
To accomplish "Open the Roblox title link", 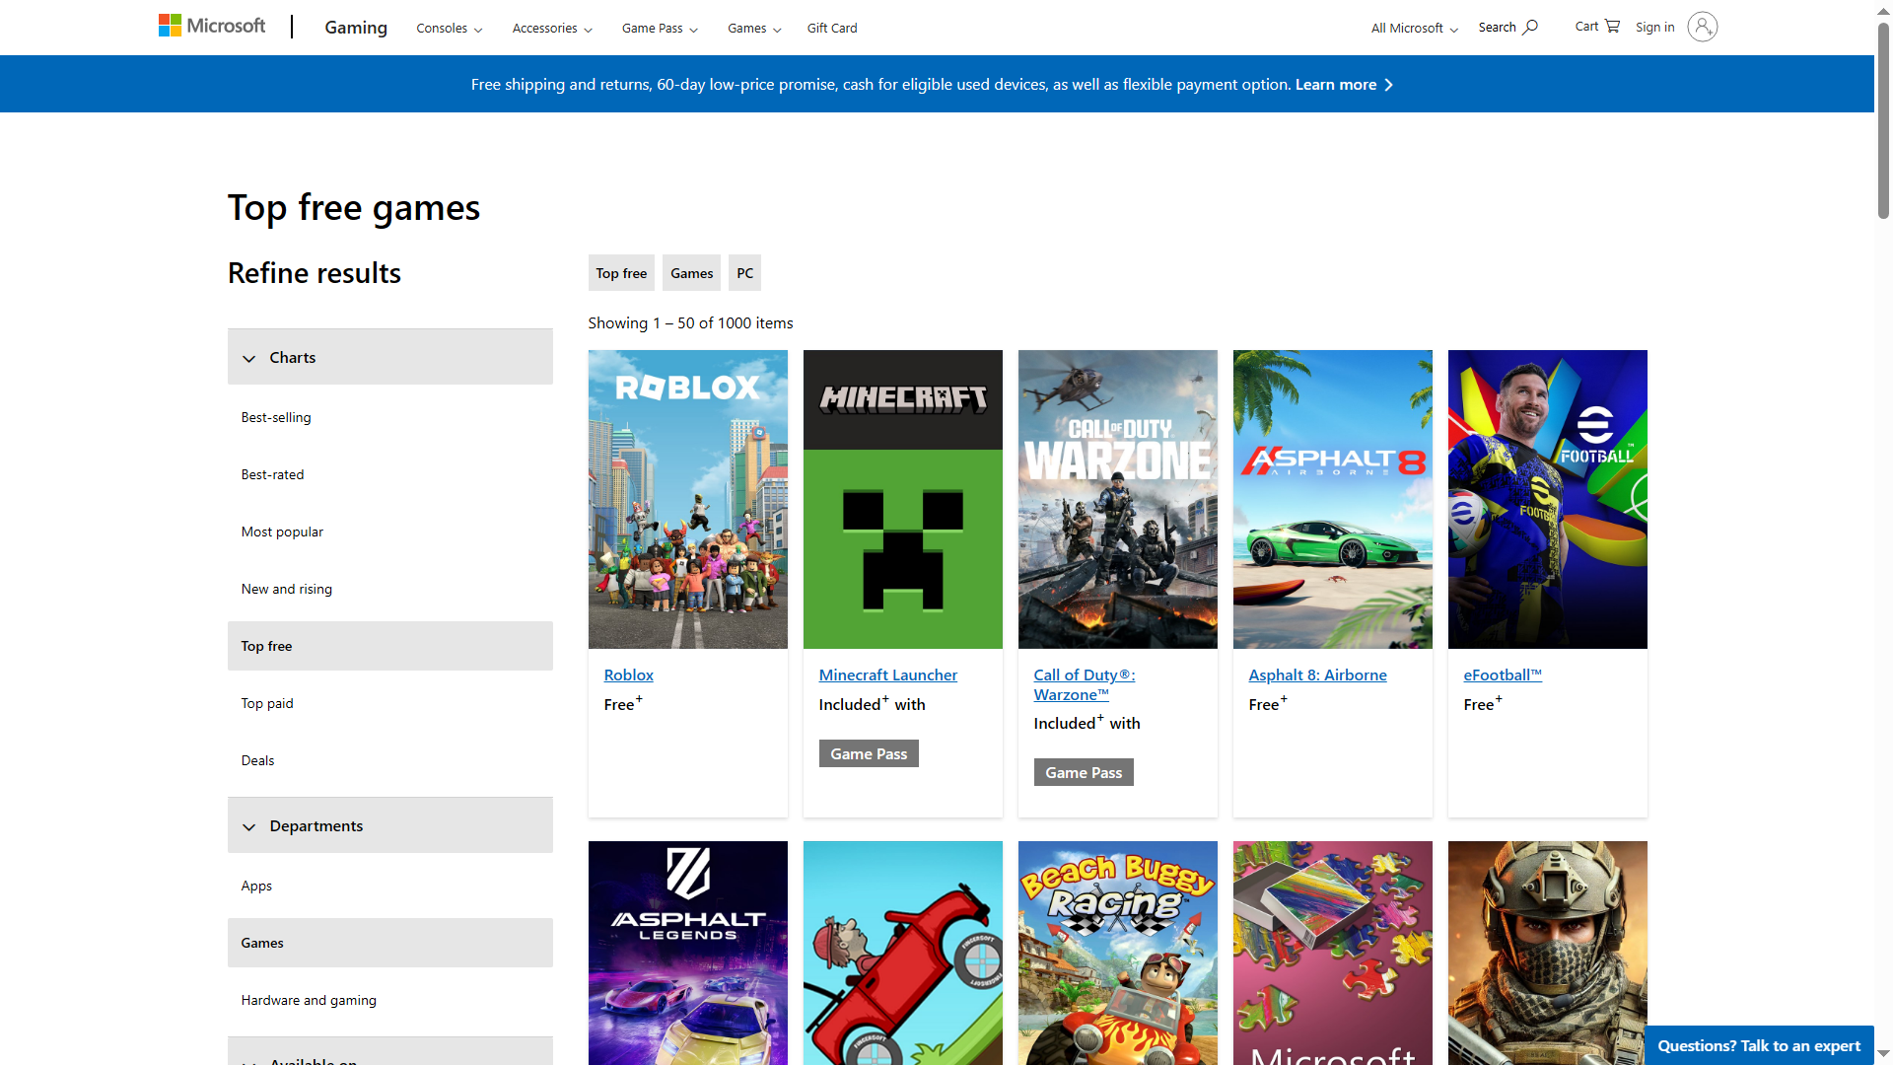I will (629, 675).
